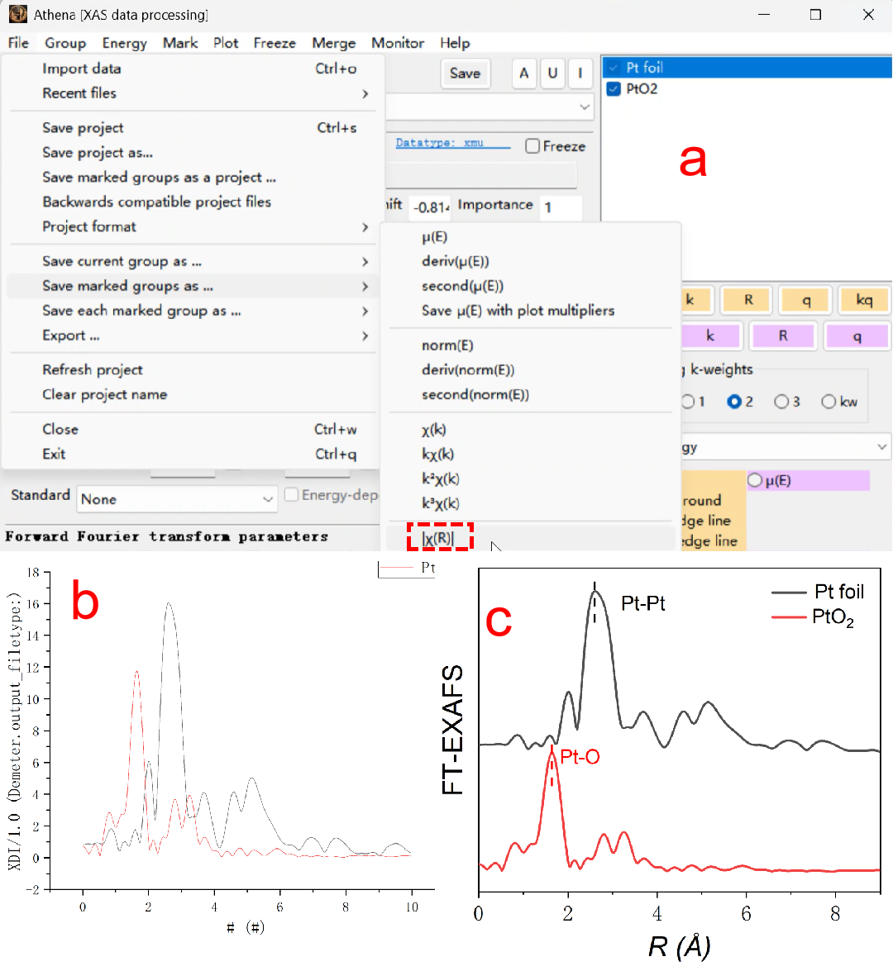Click the purple q plot button
The width and height of the screenshot is (893, 971).
tap(857, 336)
